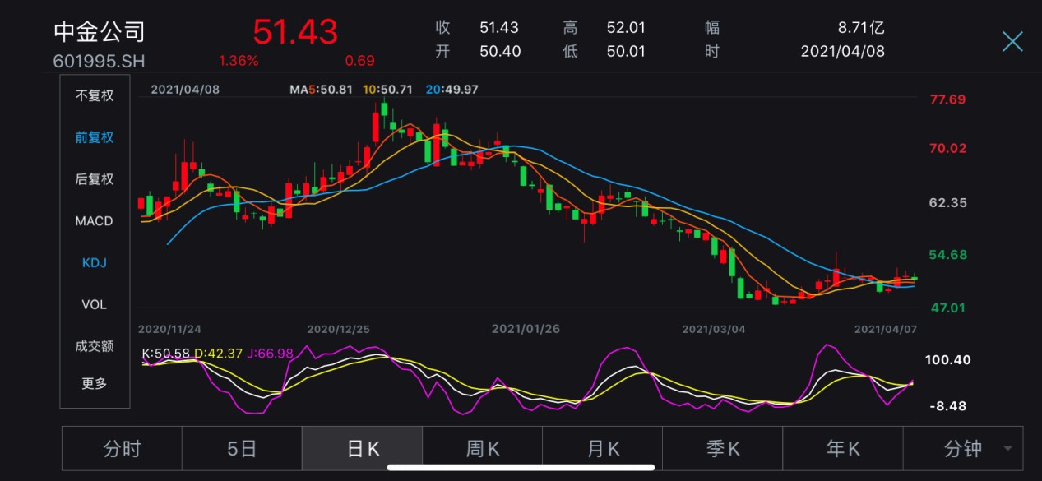Click the 10:50.71 moving average label

(387, 89)
